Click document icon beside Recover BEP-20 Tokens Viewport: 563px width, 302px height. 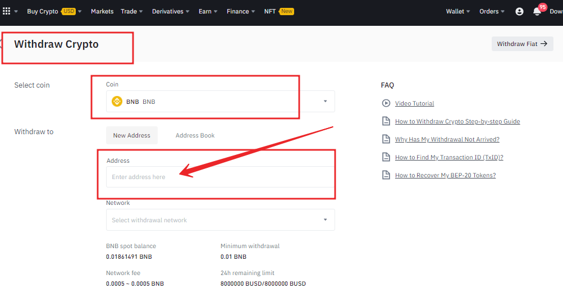[x=386, y=175]
